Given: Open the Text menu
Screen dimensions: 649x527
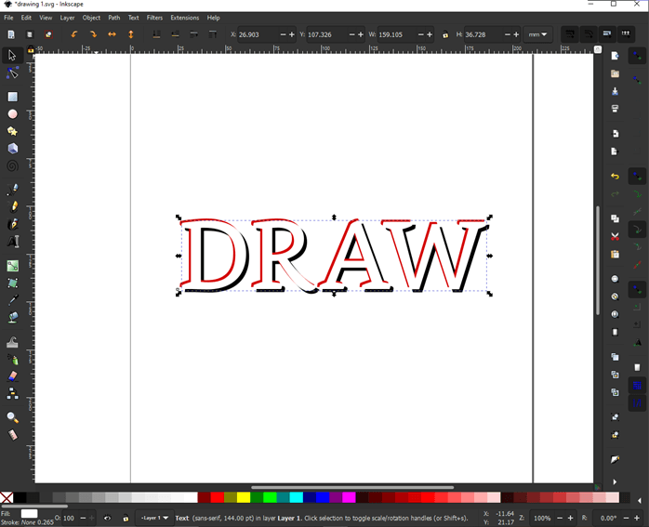Looking at the screenshot, I should 133,18.
